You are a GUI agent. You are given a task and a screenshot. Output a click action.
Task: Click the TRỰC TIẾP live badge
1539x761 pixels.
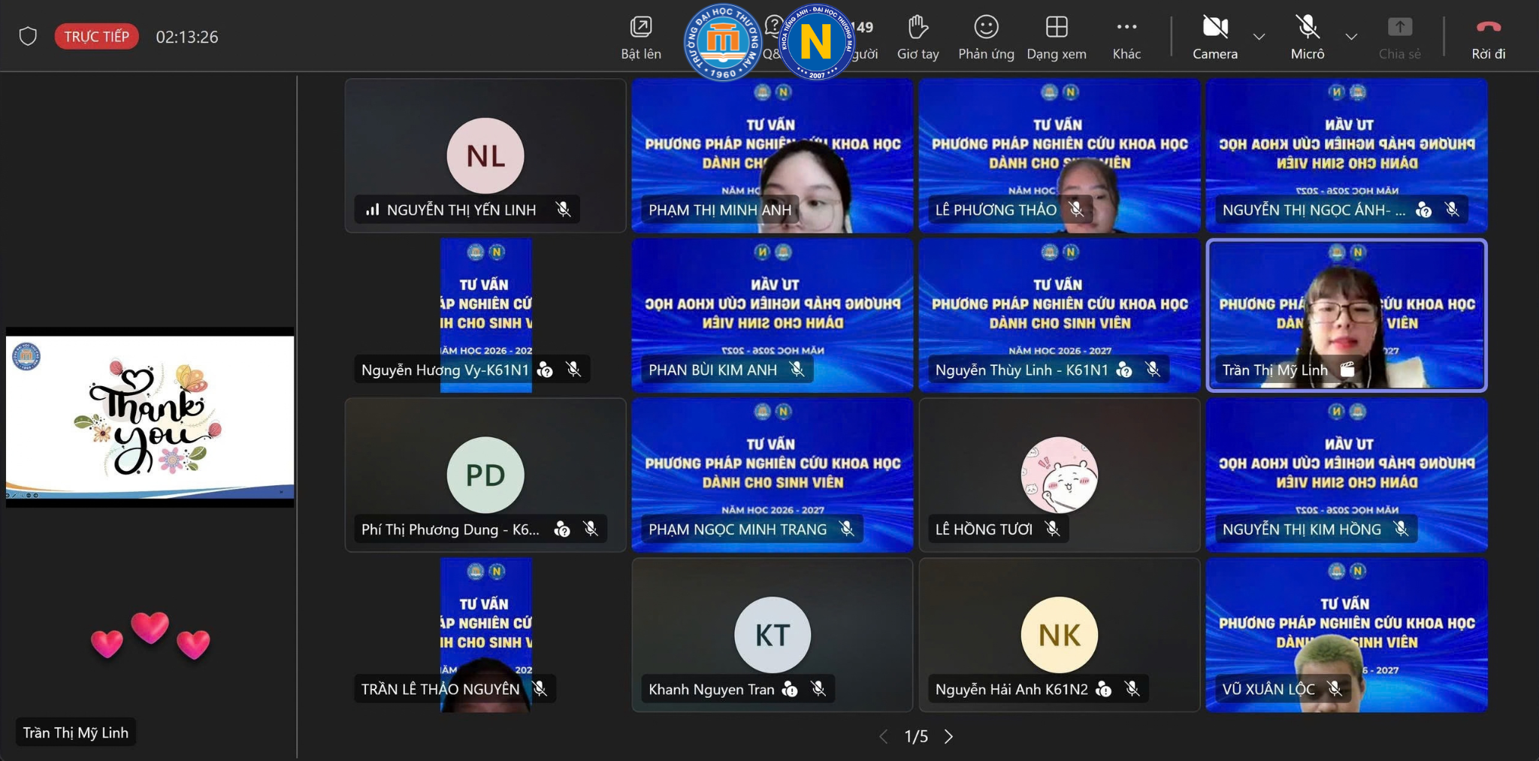[x=96, y=36]
